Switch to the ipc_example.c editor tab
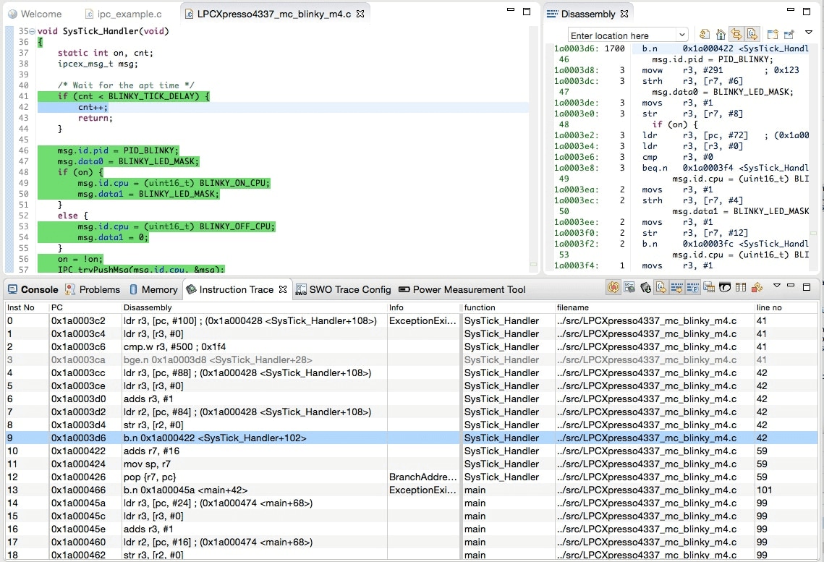 [x=123, y=14]
